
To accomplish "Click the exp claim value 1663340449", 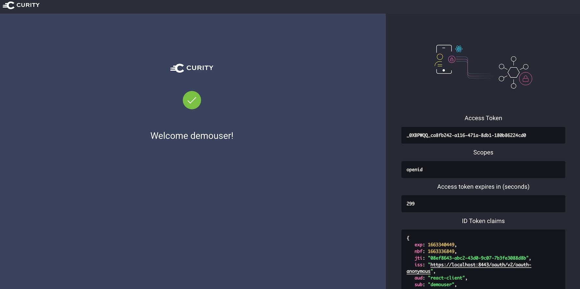I will (441, 245).
